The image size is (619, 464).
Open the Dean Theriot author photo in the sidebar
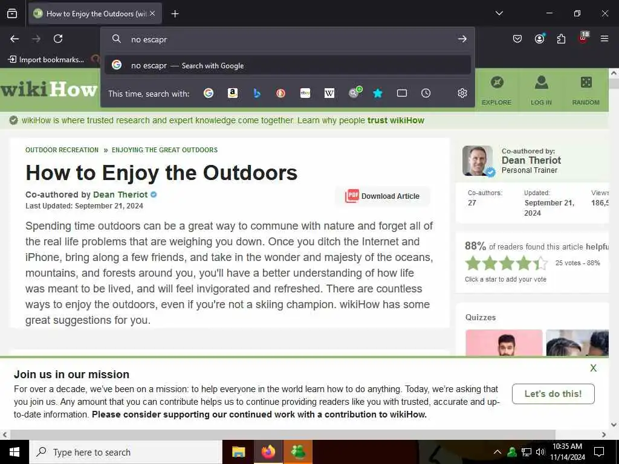pyautogui.click(x=478, y=161)
